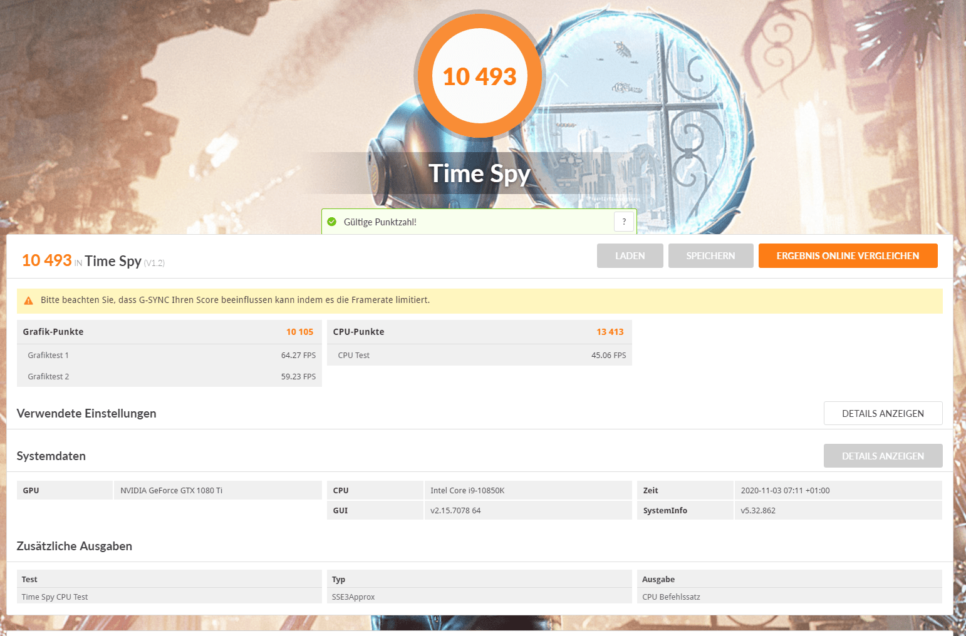Click the 10 493 IN Time Spy heading
The image size is (966, 636).
[x=82, y=260]
